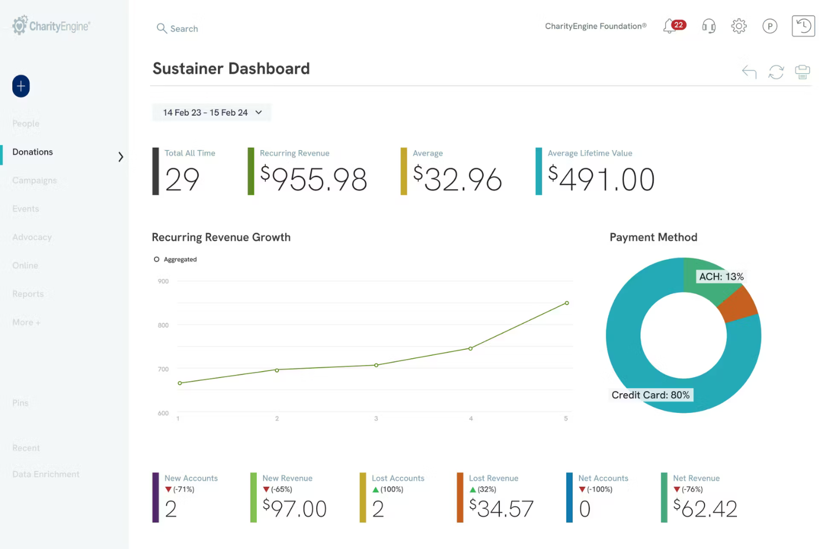
Task: Click the back arrow above the dashboard
Action: [x=749, y=72]
